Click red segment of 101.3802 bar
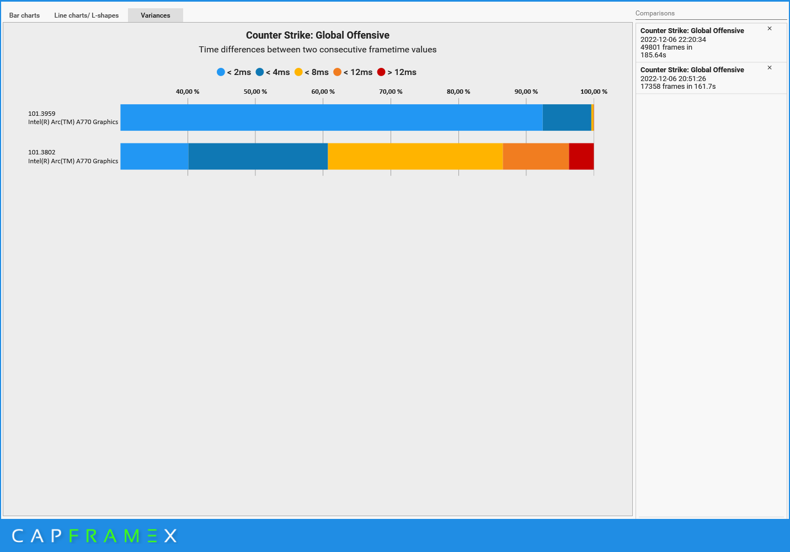 [x=581, y=157]
